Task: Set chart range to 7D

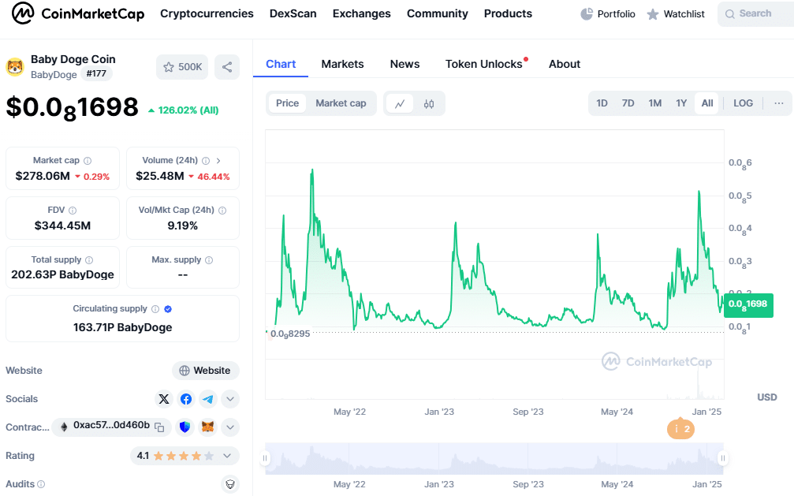Action: coord(628,103)
